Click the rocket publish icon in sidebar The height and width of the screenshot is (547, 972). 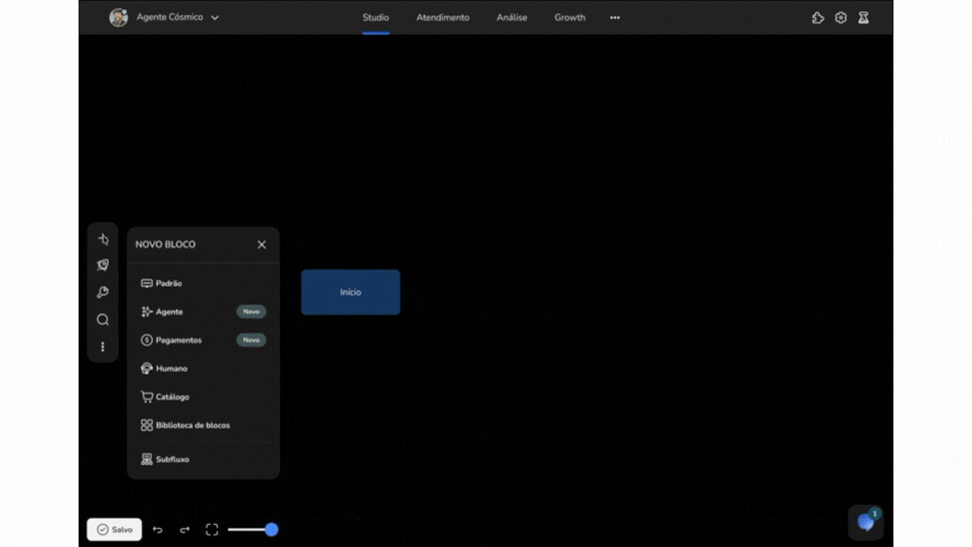click(x=103, y=265)
